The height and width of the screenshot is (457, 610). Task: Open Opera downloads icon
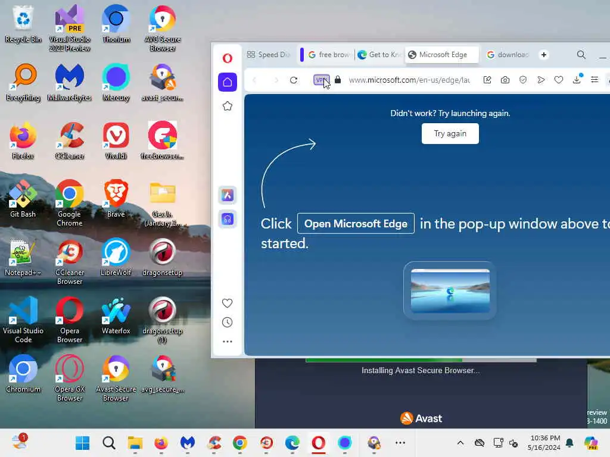[577, 79]
